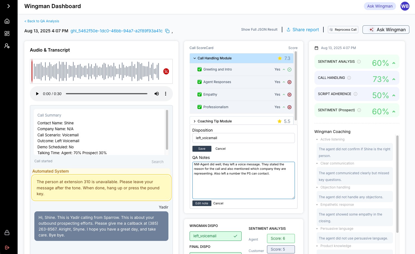This screenshot has width=415, height=254.
Task: Toggle the Empathy checkbox
Action: click(199, 95)
